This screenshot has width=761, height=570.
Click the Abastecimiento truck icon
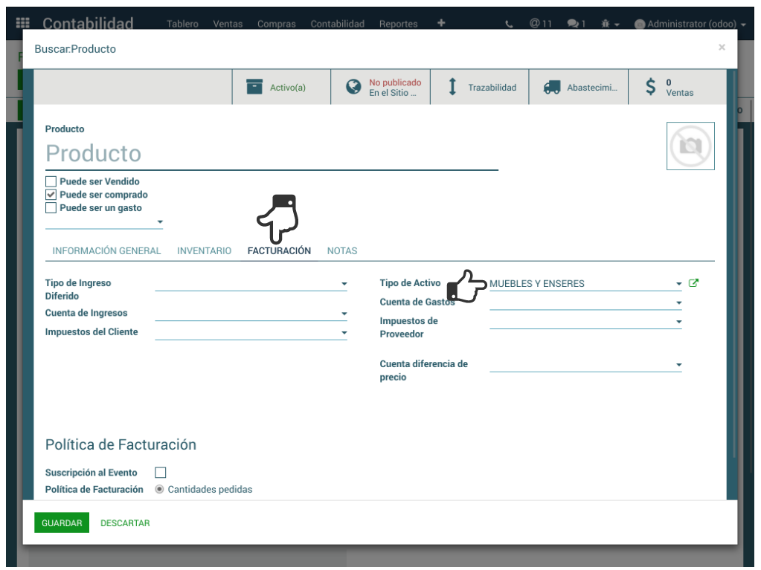[x=551, y=87]
